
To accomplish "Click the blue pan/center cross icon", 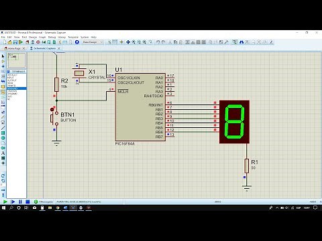I will [128, 42].
